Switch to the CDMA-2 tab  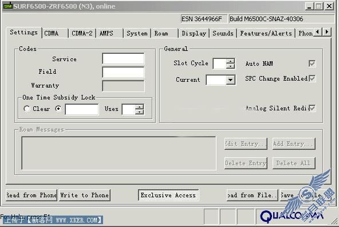pyautogui.click(x=82, y=33)
